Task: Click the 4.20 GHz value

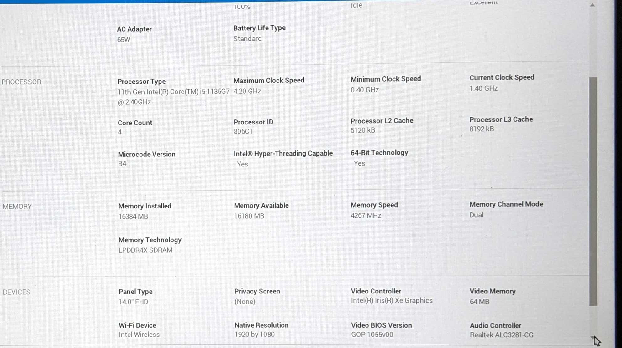Action: click(247, 91)
